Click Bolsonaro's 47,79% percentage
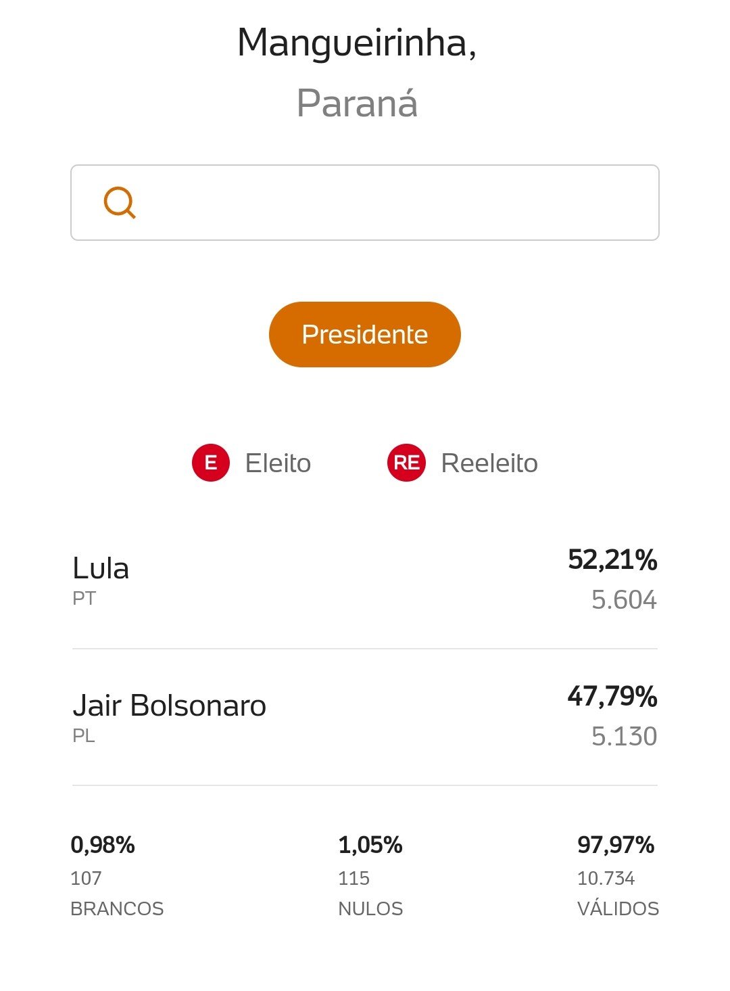Image resolution: width=730 pixels, height=991 pixels. (x=612, y=696)
